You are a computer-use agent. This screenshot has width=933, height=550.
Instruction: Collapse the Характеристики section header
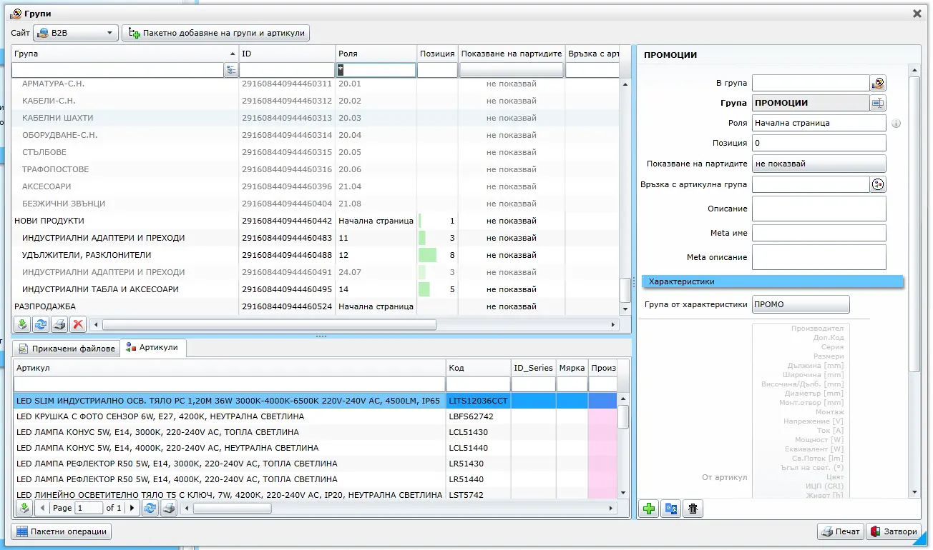pyautogui.click(x=773, y=281)
